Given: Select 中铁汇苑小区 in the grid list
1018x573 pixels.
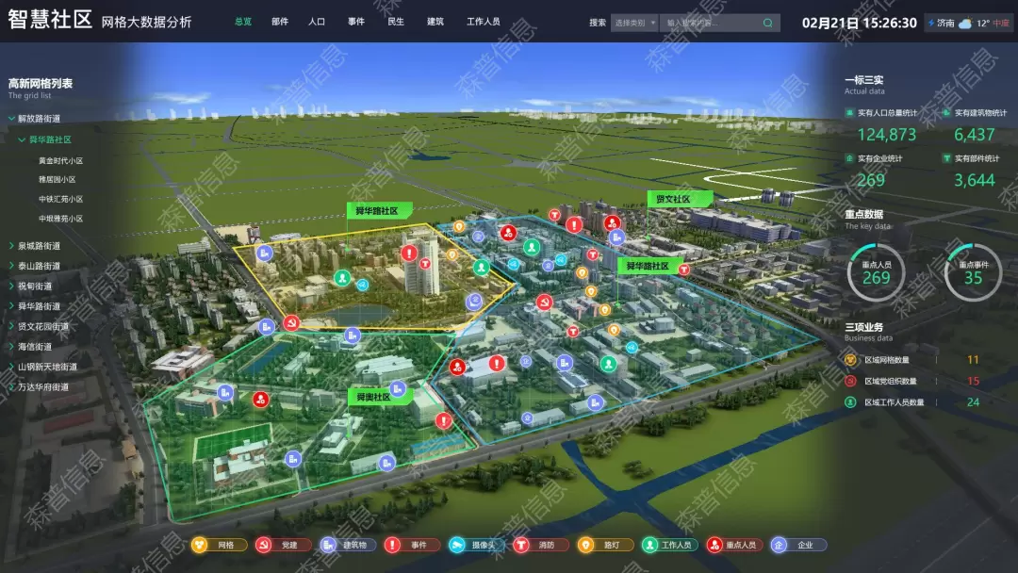Looking at the screenshot, I should (60, 199).
